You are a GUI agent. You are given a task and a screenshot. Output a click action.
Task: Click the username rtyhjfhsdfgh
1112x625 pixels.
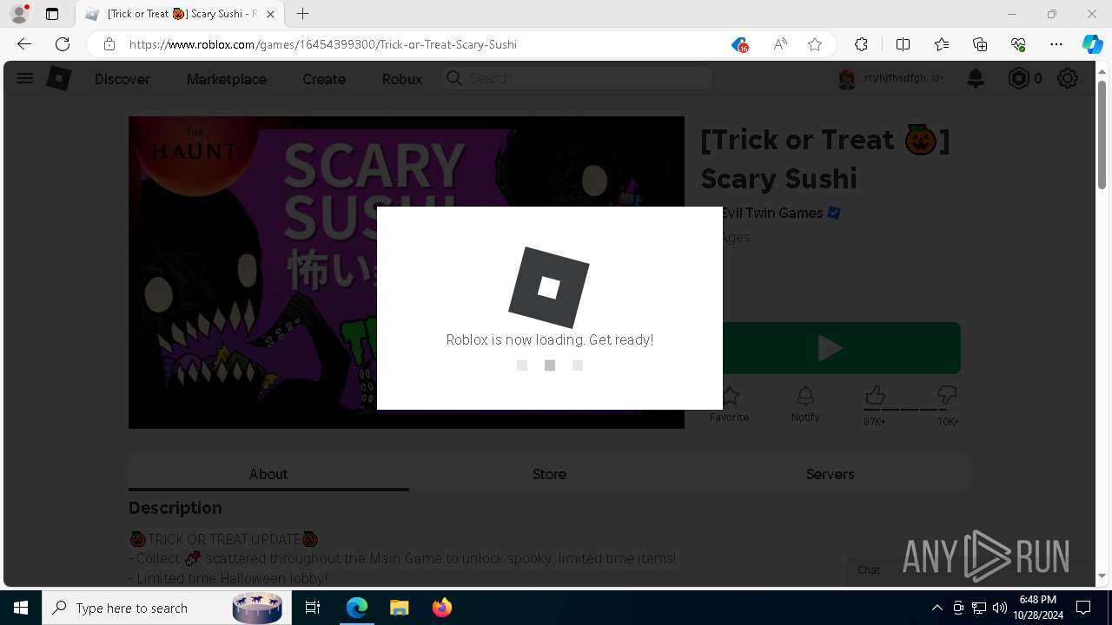895,78
